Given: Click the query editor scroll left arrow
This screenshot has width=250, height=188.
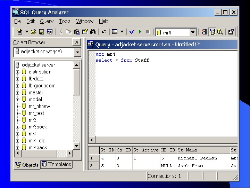Looking at the screenshot, I should coord(92,140).
